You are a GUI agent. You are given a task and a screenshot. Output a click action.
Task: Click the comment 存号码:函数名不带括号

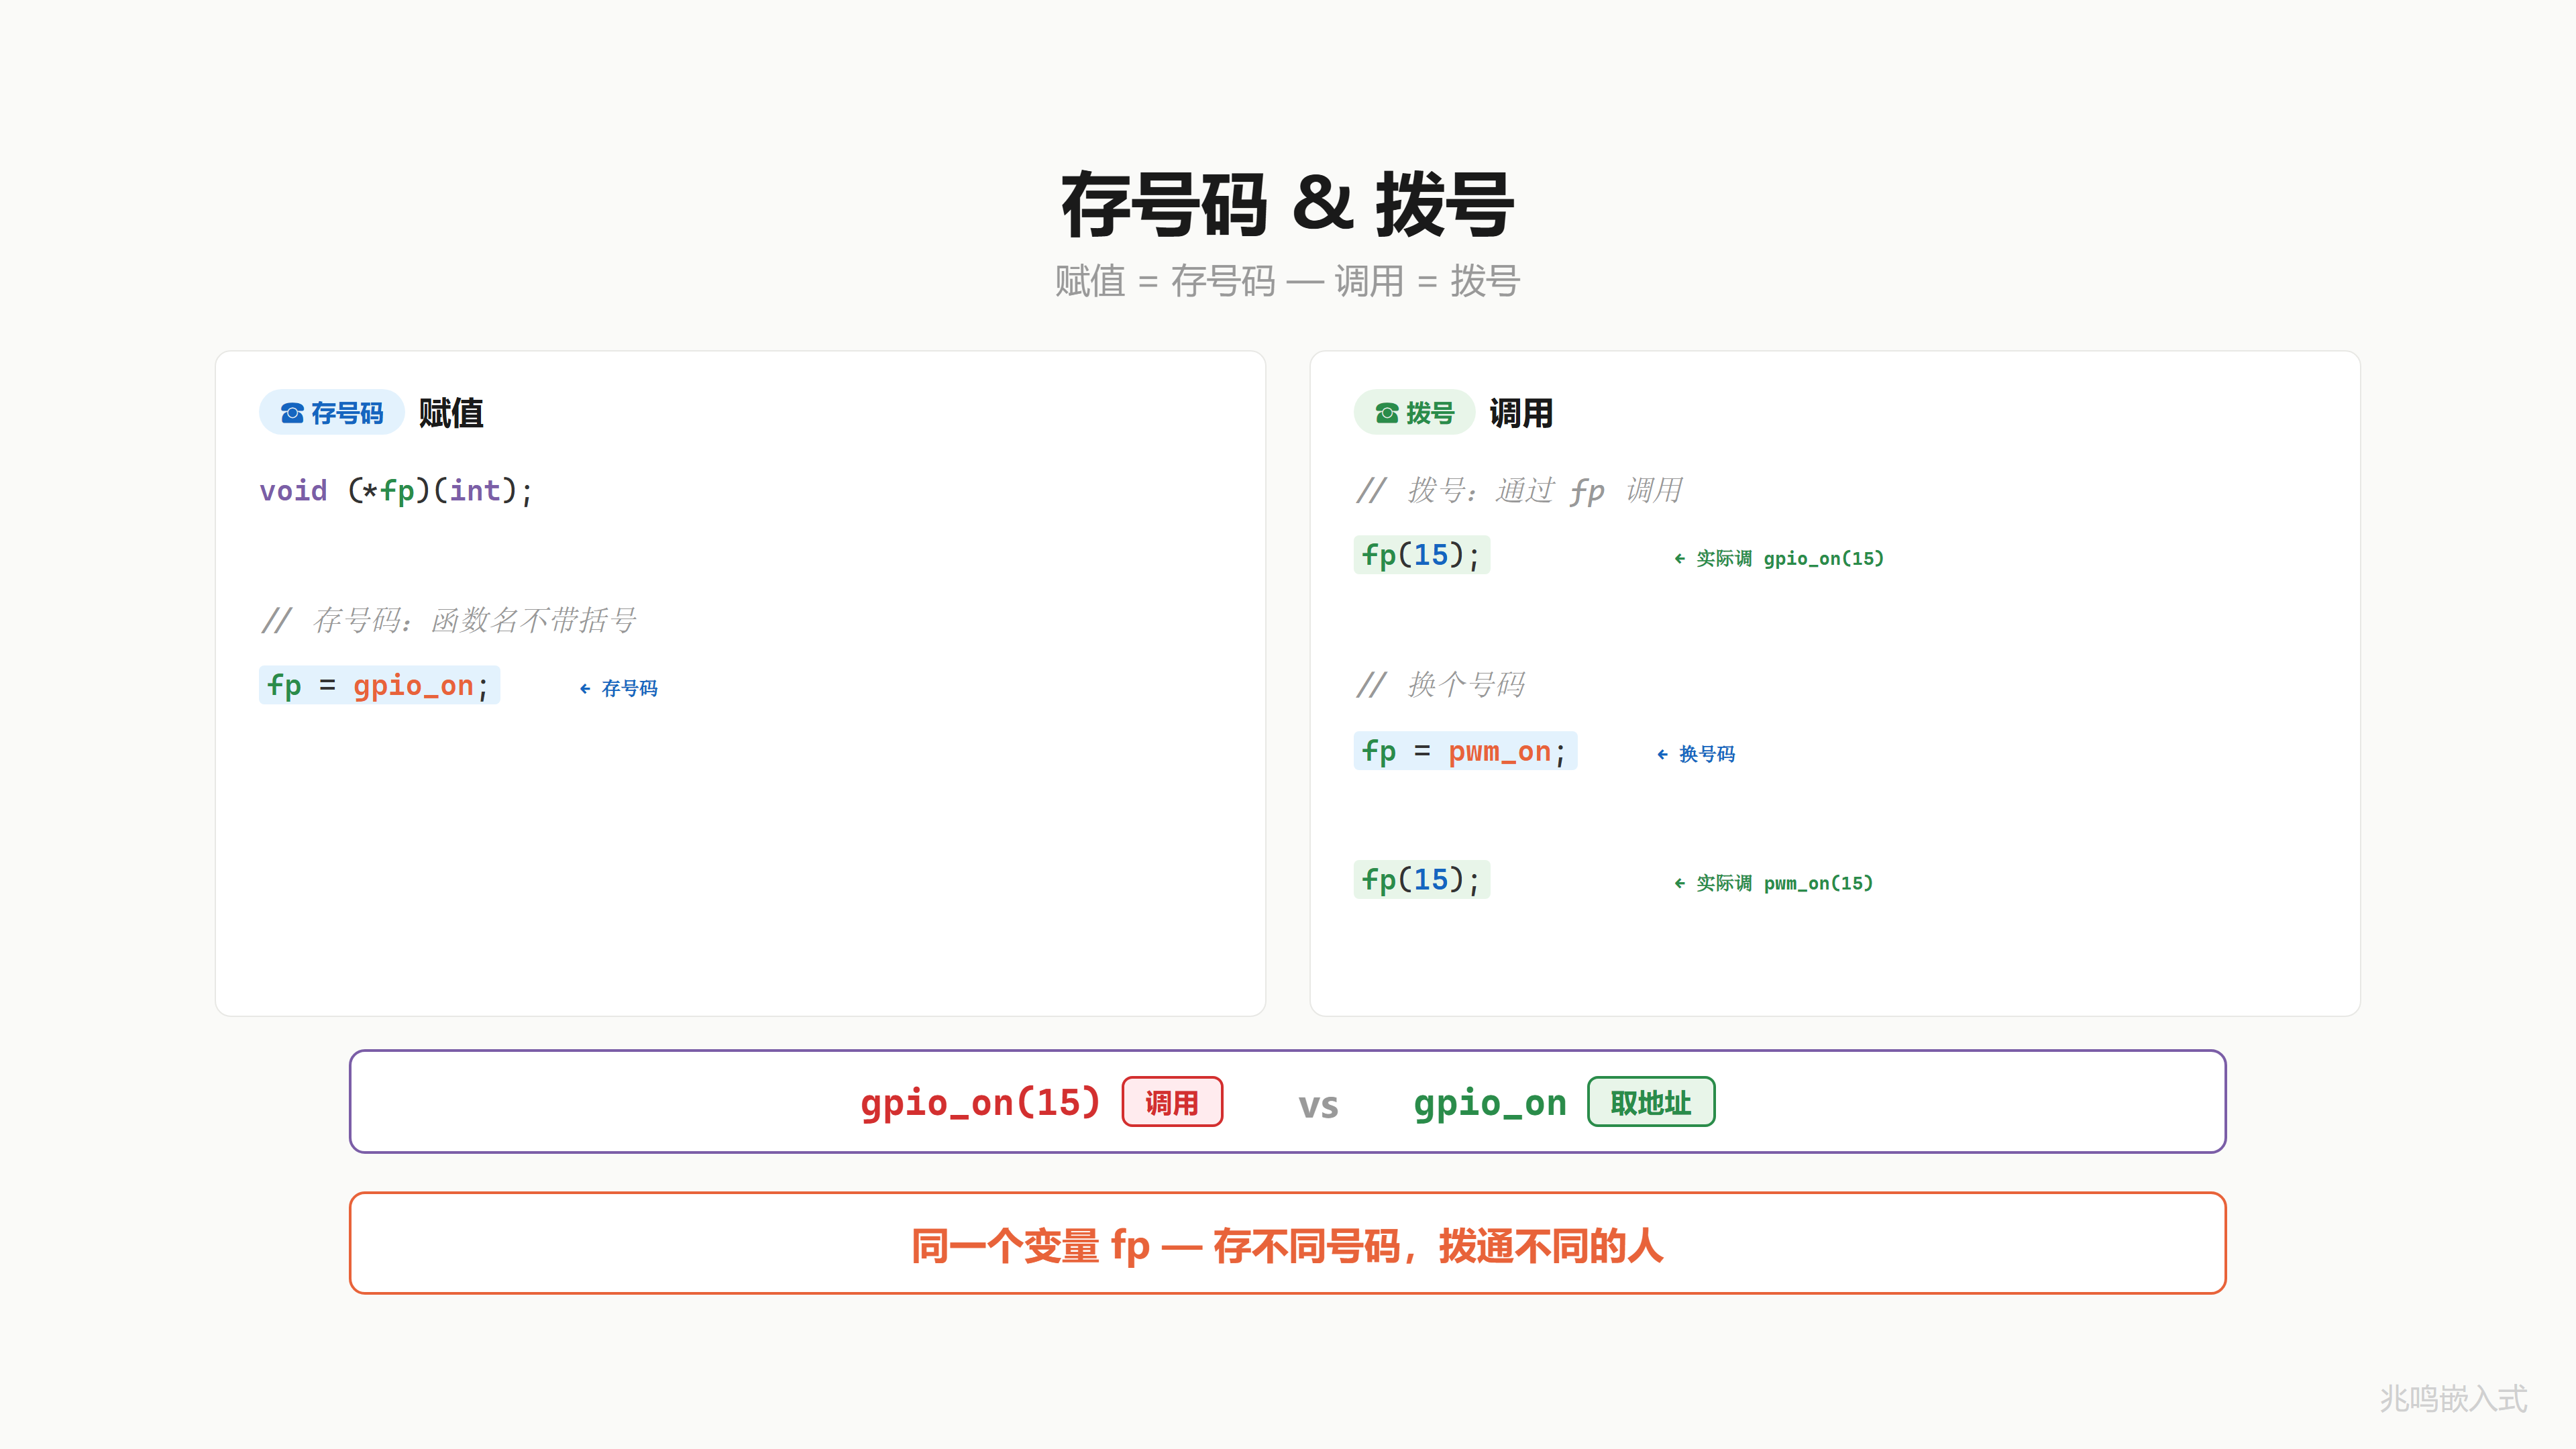(449, 621)
